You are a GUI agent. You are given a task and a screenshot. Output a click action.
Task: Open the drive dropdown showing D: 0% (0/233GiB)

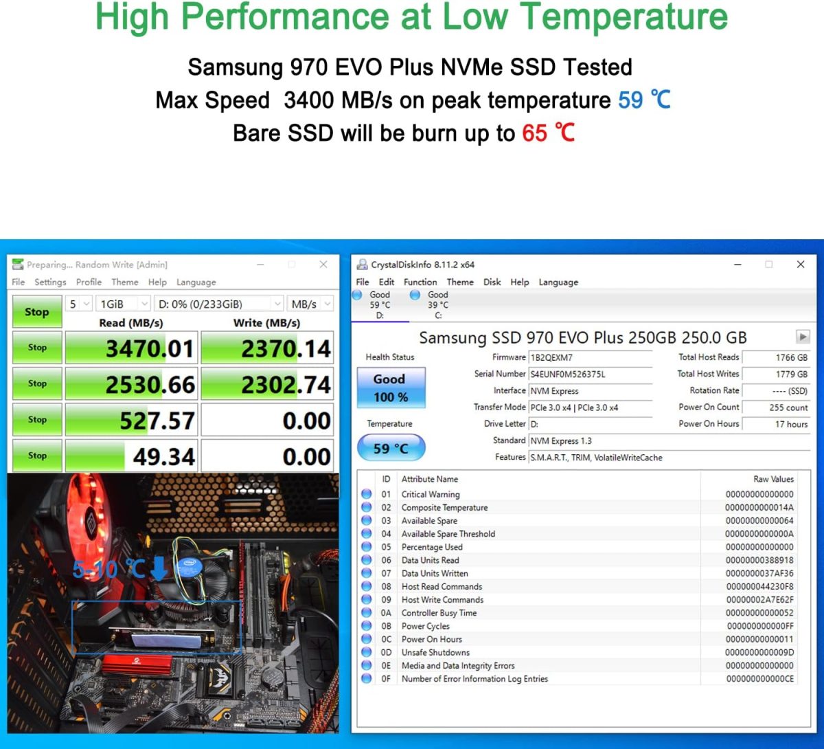[x=218, y=304]
